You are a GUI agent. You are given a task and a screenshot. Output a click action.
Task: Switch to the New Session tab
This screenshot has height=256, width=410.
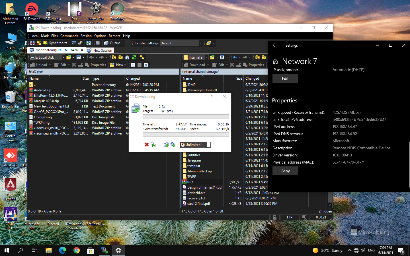point(100,50)
